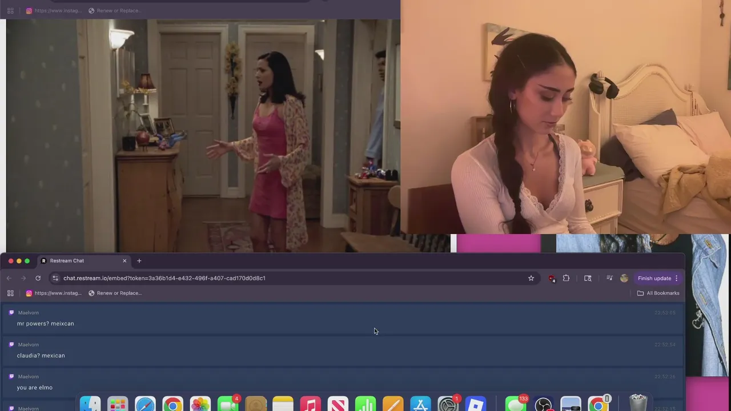The width and height of the screenshot is (731, 411).
Task: Open Music from the Dock
Action: click(x=310, y=404)
